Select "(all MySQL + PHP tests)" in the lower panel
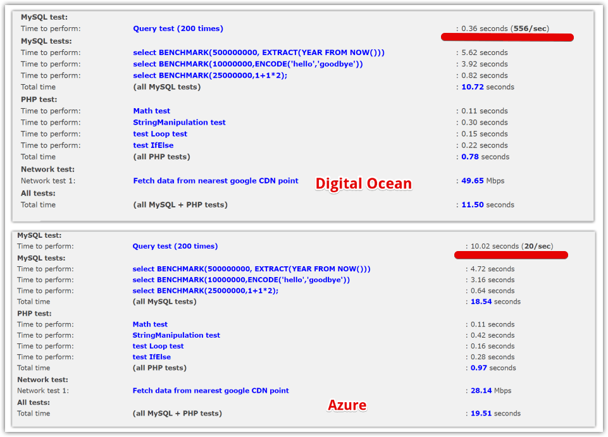 coord(177,414)
